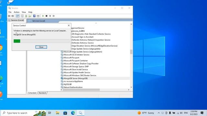Screen dimensions: 207x116
Task: Select ms-resource:AppName service row
Action: click(x=73, y=81)
